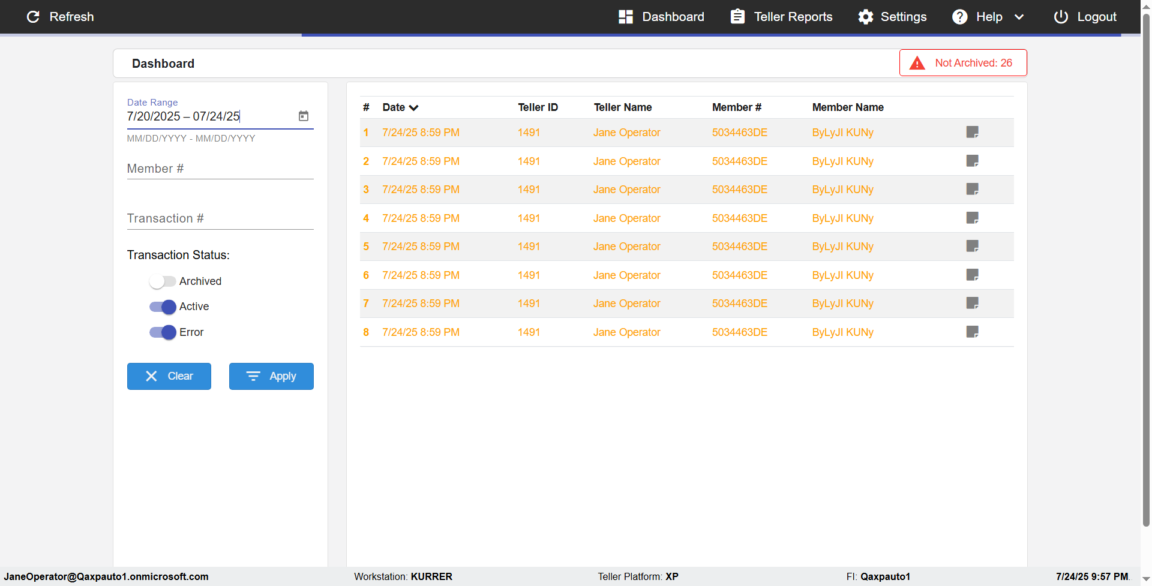Focus the Member # input field
1152x586 pixels.
click(x=220, y=169)
